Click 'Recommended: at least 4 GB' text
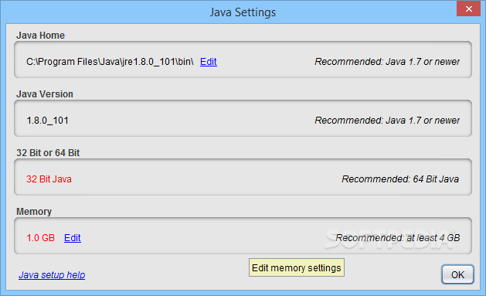The height and width of the screenshot is (296, 486). pos(398,238)
